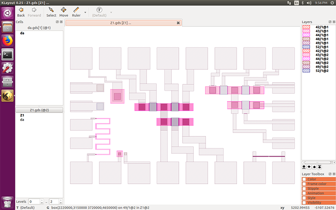336x210 pixels.
Task: Click the maximum Levels spinner arrows
Action: tap(61, 201)
